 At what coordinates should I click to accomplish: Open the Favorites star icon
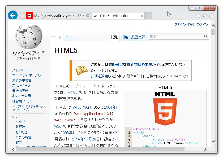coord(205,15)
